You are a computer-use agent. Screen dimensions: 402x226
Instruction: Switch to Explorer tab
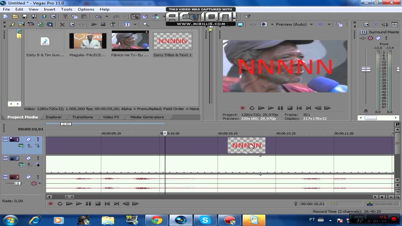[x=54, y=117]
